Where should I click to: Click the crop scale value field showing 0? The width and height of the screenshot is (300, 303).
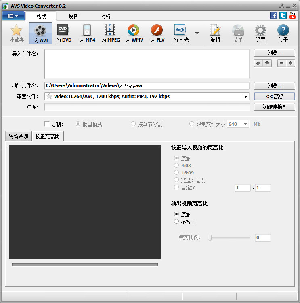(x=263, y=237)
